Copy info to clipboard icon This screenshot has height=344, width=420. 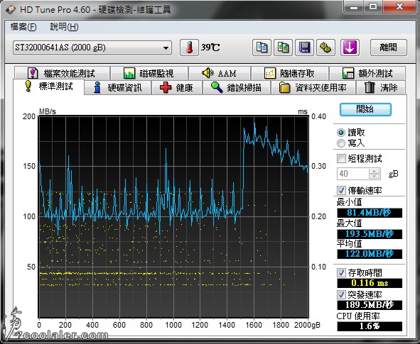[262, 48]
